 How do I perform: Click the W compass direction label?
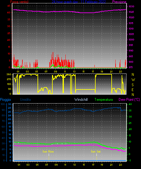click(x=133, y=80)
